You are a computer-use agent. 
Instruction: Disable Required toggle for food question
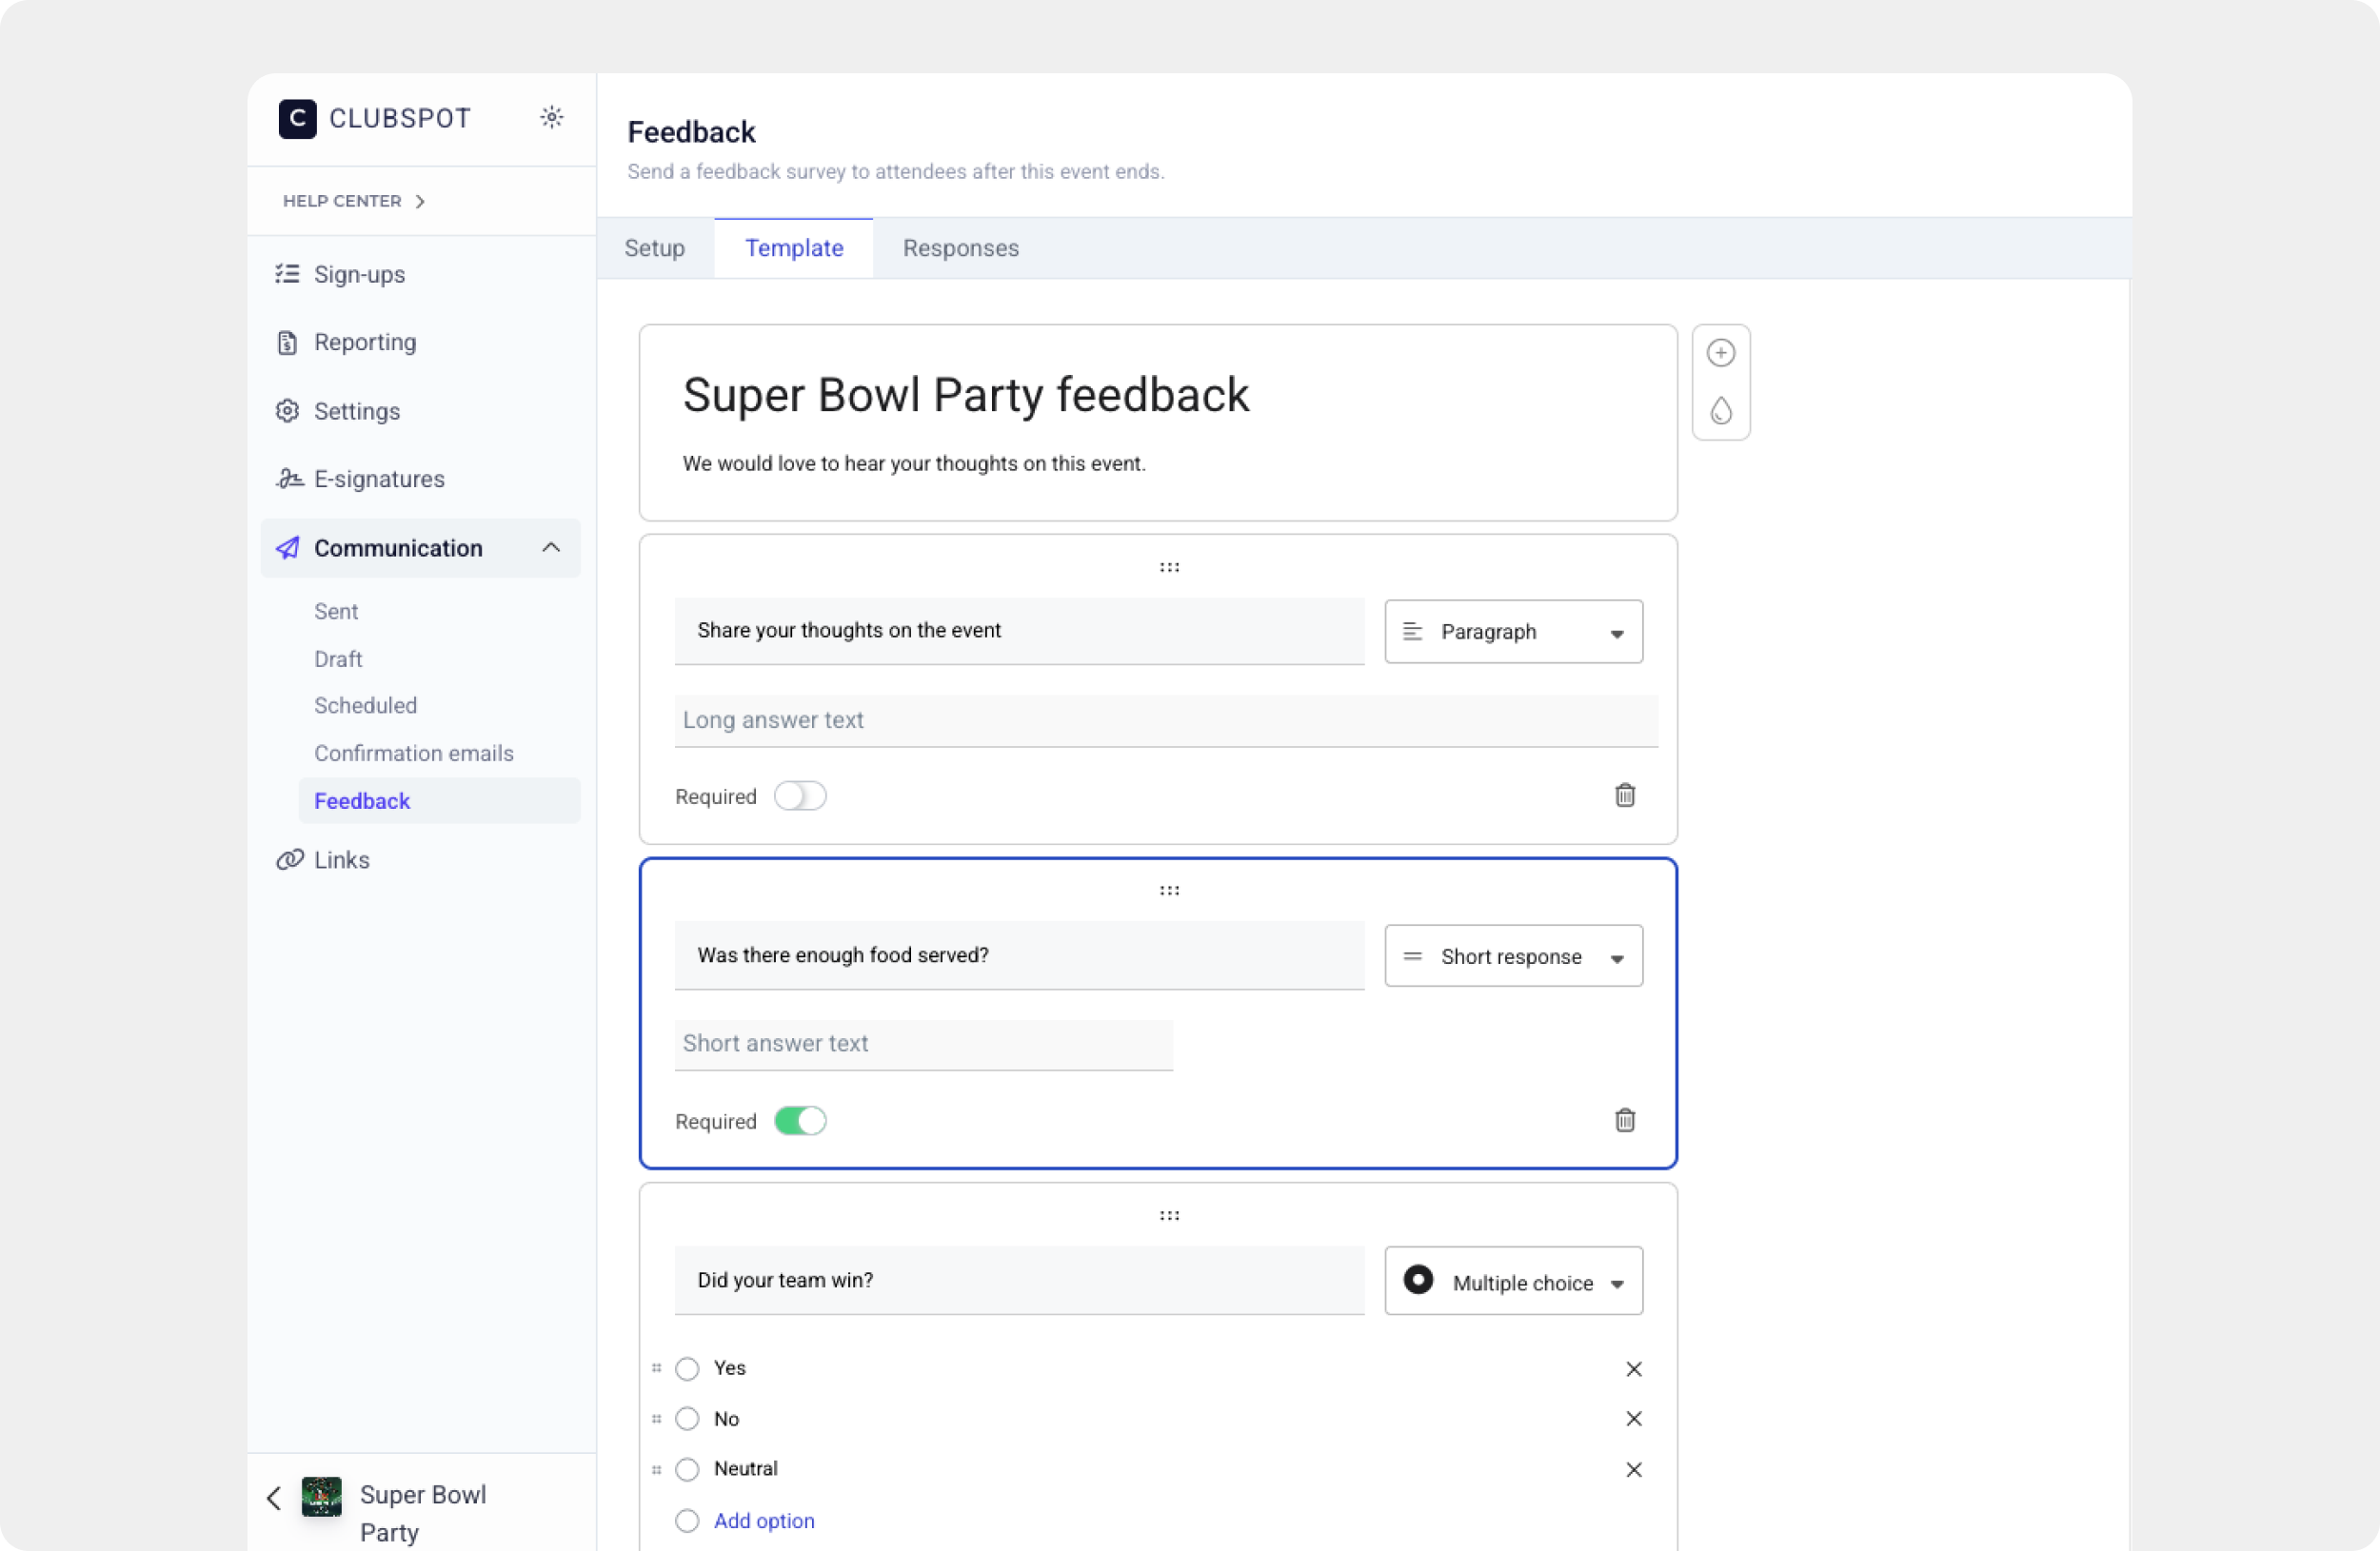(800, 1120)
